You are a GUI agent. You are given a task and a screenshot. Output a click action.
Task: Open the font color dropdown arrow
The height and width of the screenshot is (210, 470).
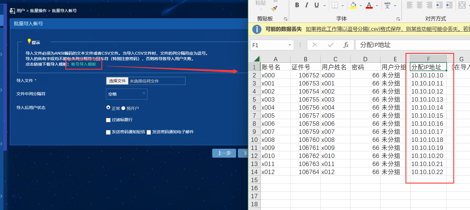(x=377, y=5)
